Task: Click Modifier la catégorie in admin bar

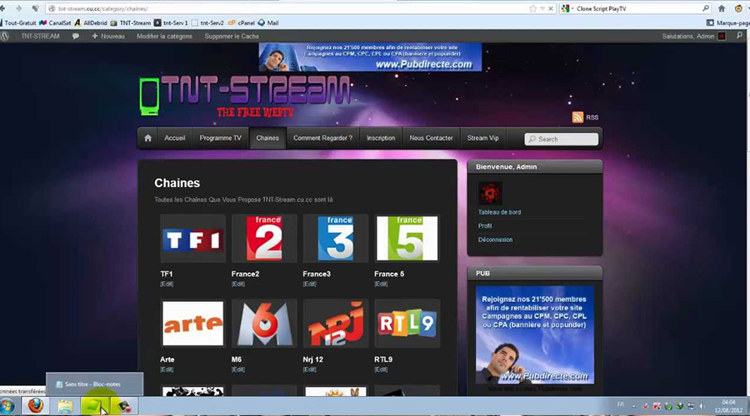Action: (x=164, y=37)
